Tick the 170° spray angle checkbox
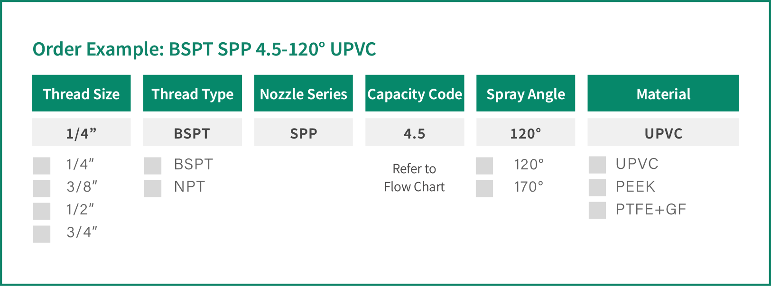Screen dimensions: 771x286 484,188
